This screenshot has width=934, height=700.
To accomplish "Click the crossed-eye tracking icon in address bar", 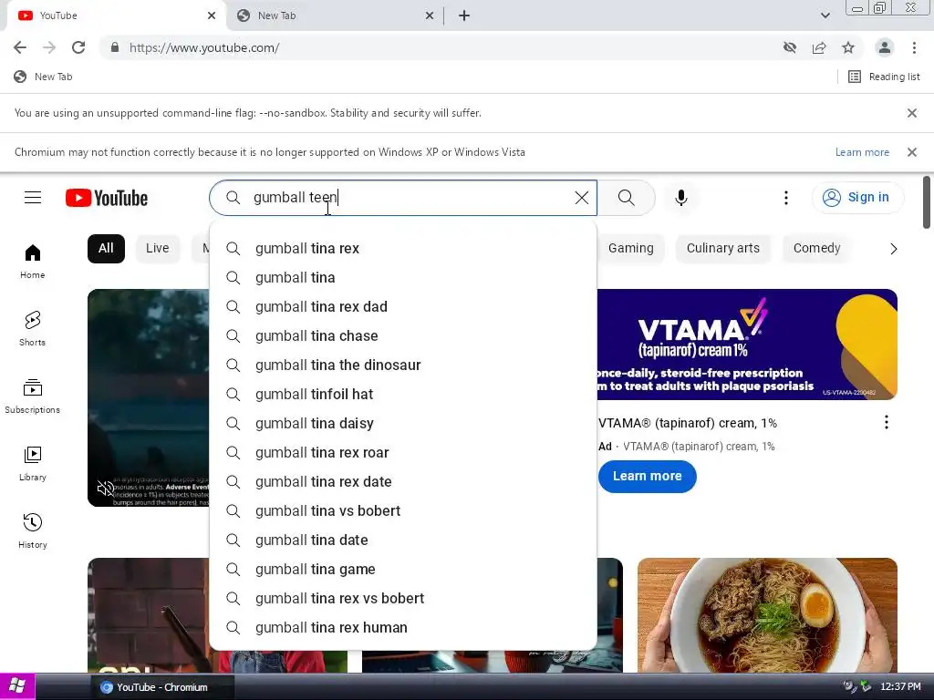I will point(790,47).
